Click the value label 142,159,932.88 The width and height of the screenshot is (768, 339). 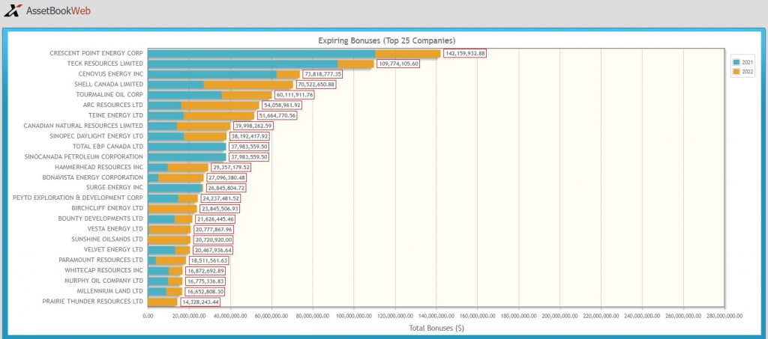point(465,52)
